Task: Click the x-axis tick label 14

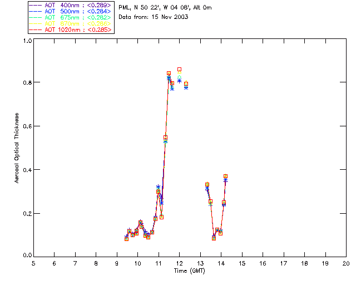Action: pos(221,263)
